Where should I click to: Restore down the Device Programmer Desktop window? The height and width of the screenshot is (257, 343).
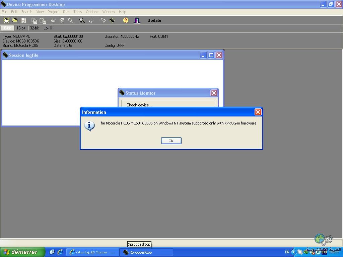[x=331, y=4]
